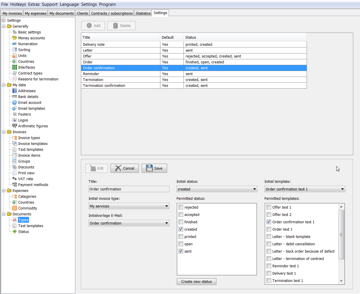Uncheck the 'sent' permitted status checkbox
Screen dimensions: 360x294
[181, 251]
